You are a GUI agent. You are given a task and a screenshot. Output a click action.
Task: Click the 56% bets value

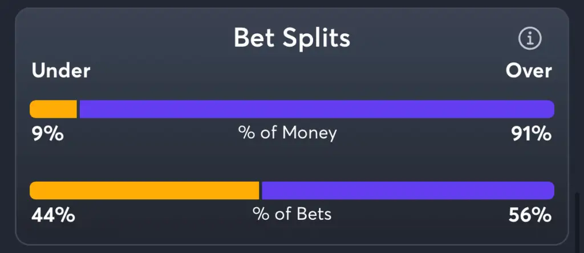point(530,215)
